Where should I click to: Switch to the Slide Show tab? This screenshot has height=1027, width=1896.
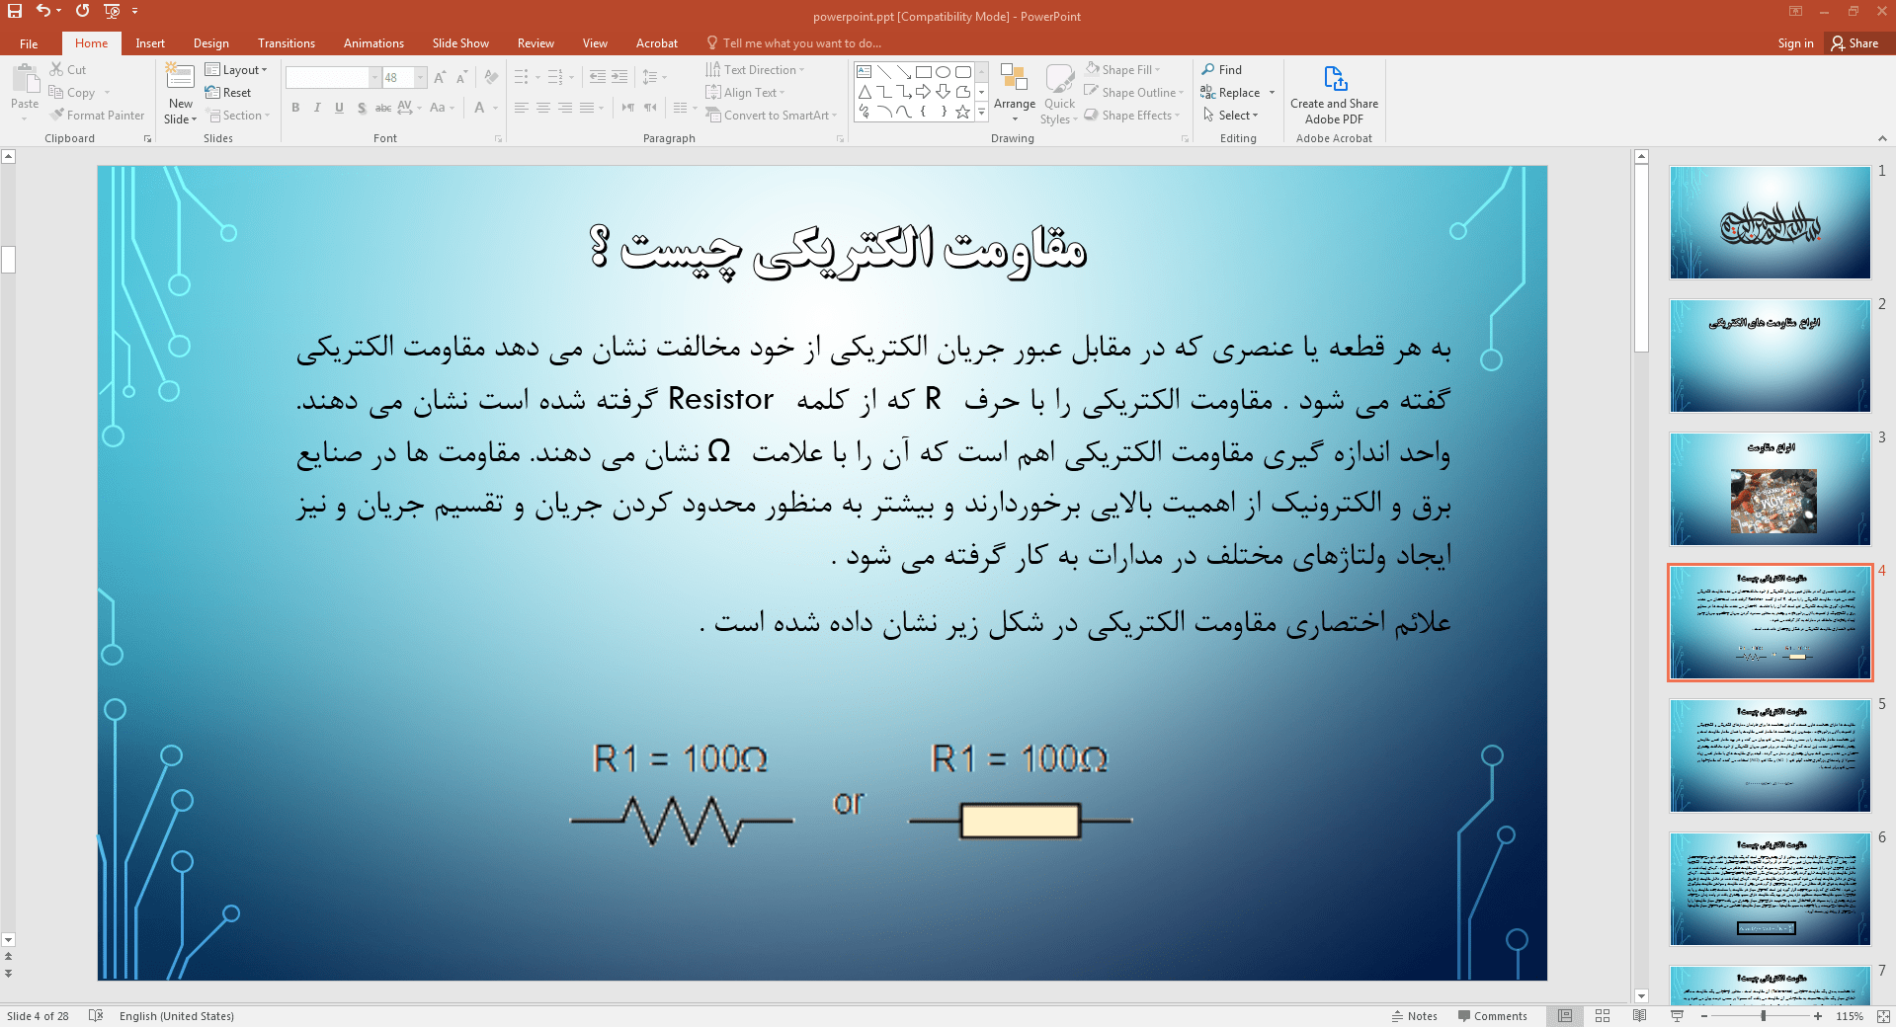click(x=460, y=43)
